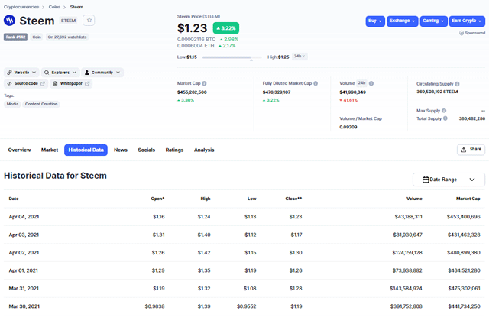Go to Cryptocurrencies breadcrumb
The image size is (489, 317).
[x=21, y=7]
